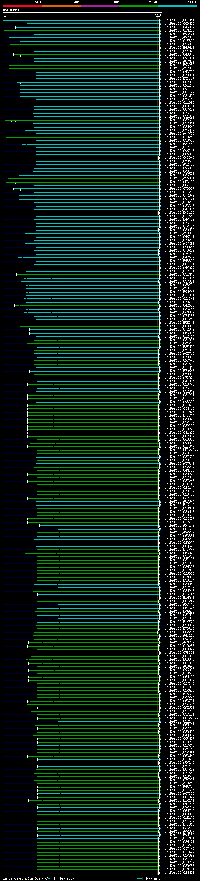Open hit UniRef100_Q7U9W1
The width and height of the screenshot is (200, 881).
click(x=179, y=75)
